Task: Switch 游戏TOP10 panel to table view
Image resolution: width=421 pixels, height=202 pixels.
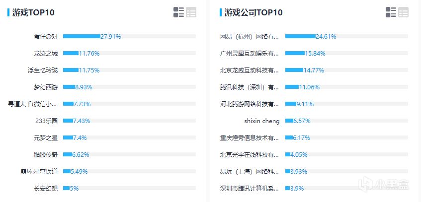Action: (191, 12)
